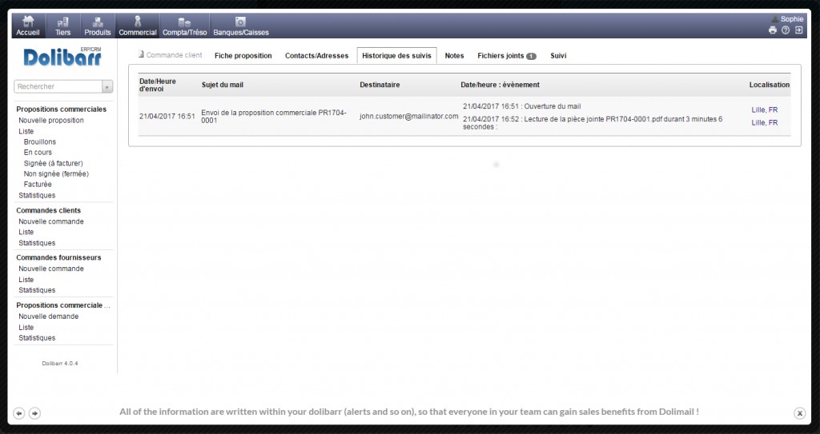The image size is (820, 434).
Task: Click Date/heure : évènement column header
Action: 500,85
